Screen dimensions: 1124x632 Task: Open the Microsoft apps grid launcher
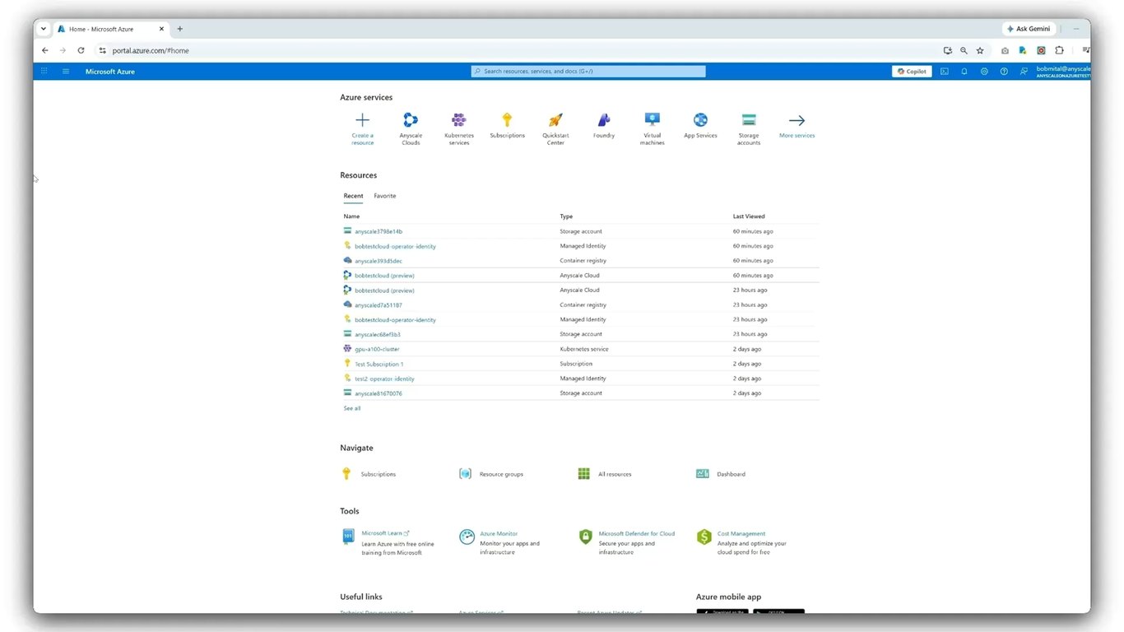tap(44, 72)
